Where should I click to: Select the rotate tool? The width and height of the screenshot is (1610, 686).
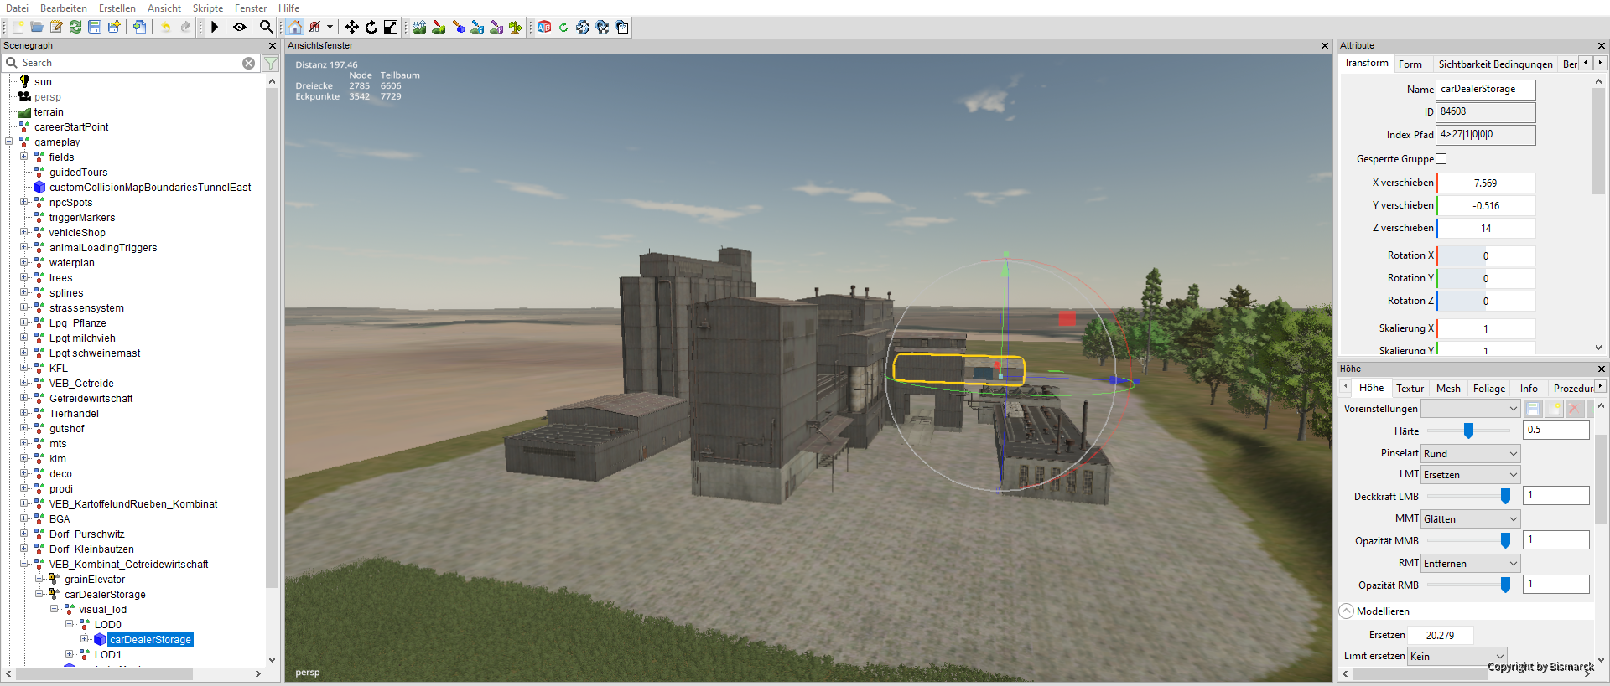[x=371, y=27]
